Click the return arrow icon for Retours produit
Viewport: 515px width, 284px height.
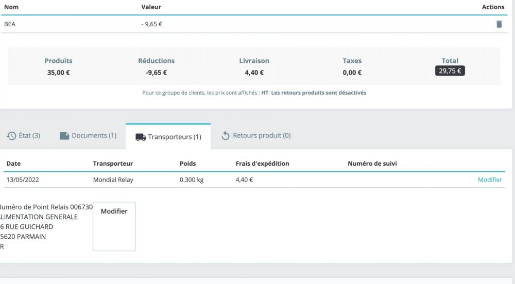click(225, 136)
